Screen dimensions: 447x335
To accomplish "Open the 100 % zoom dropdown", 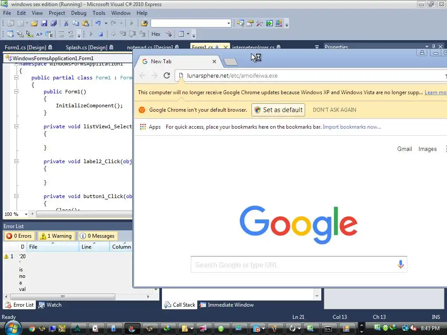I will pos(26,214).
